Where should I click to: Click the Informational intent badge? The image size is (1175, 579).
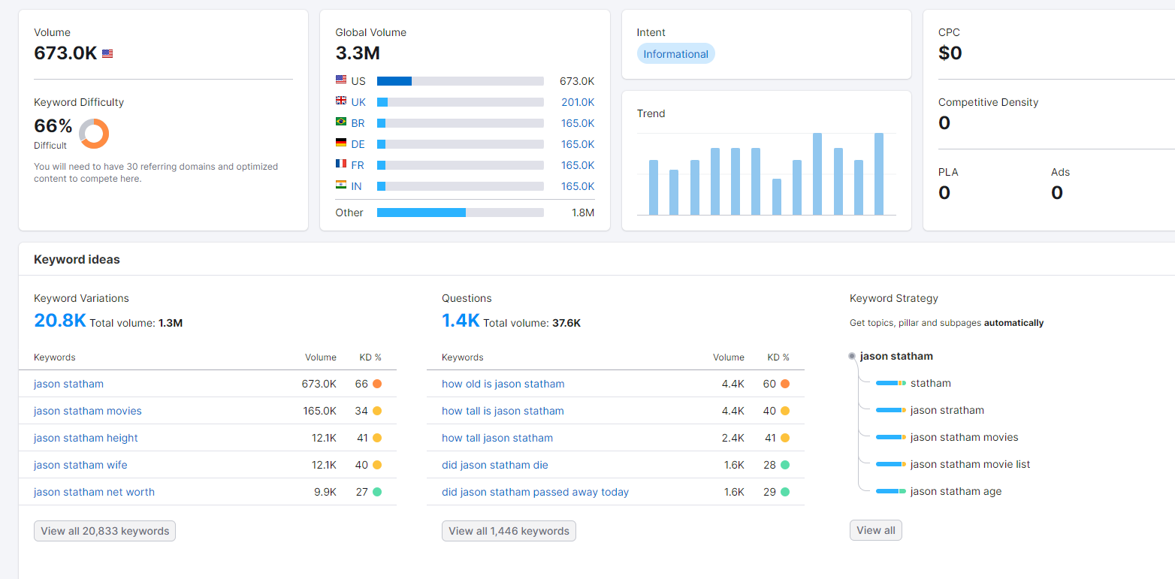pos(675,54)
